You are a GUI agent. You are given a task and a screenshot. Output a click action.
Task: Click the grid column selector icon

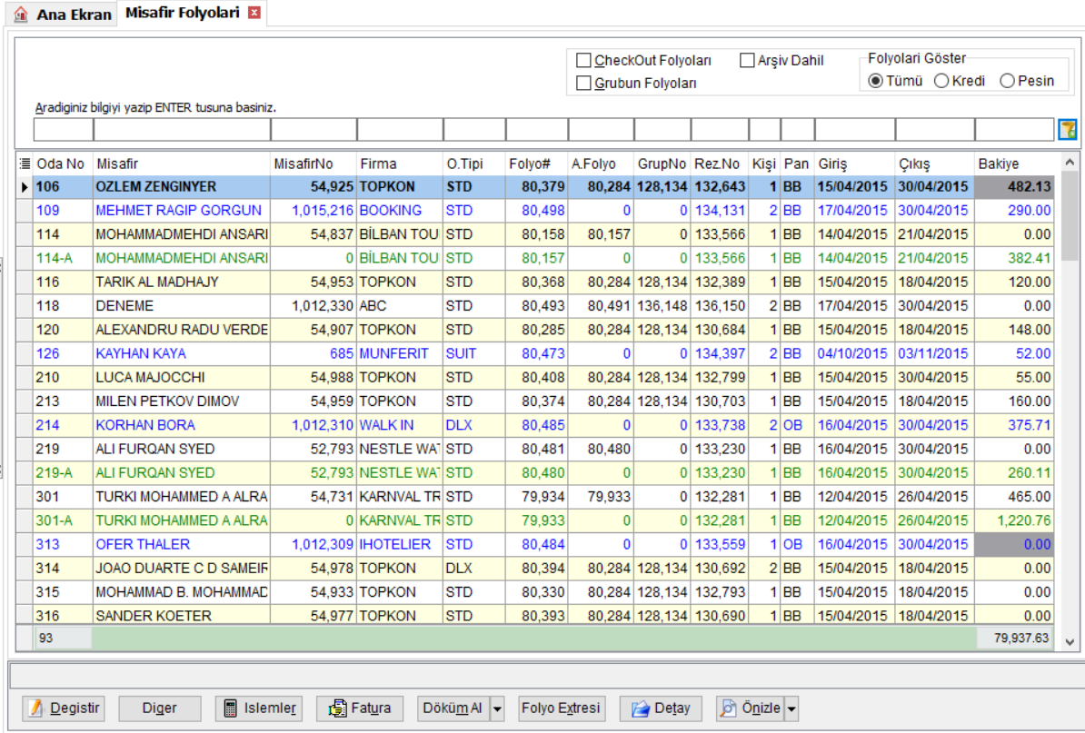click(25, 163)
